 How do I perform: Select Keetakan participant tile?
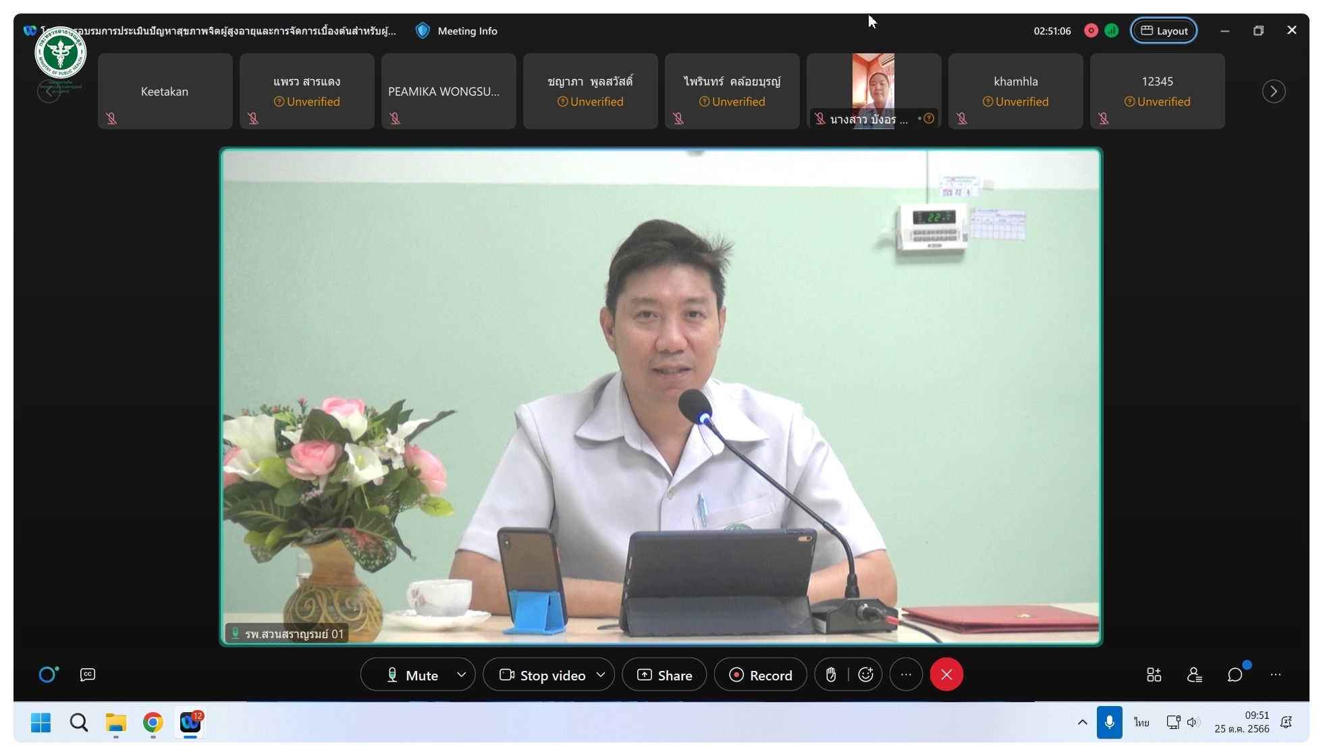(x=165, y=91)
